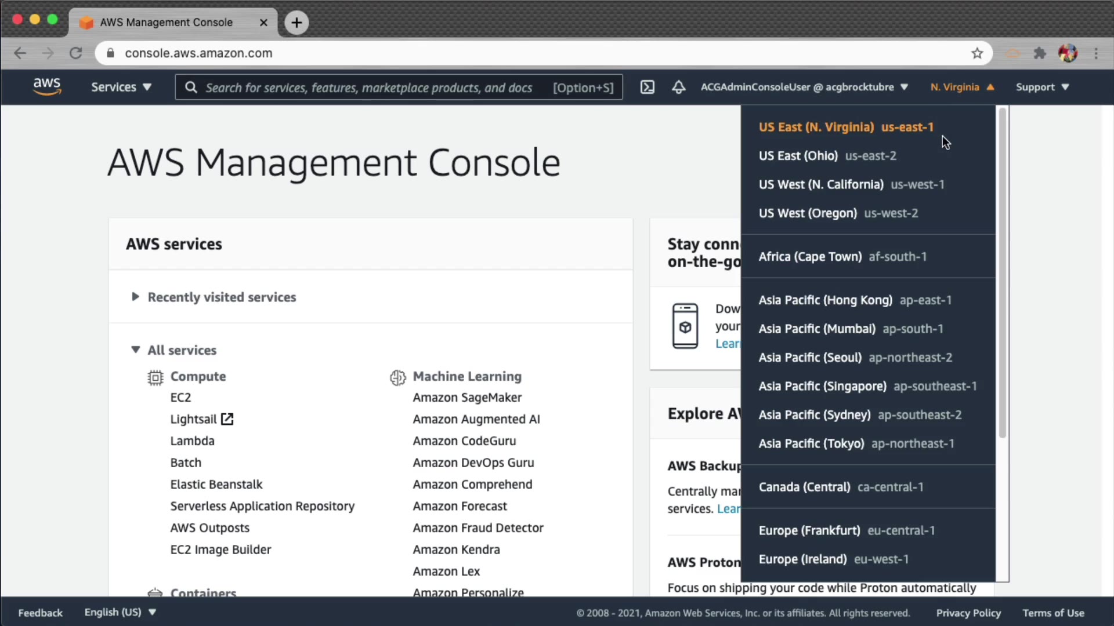Open the AWS CloudShell terminal icon
This screenshot has width=1114, height=626.
coord(647,87)
